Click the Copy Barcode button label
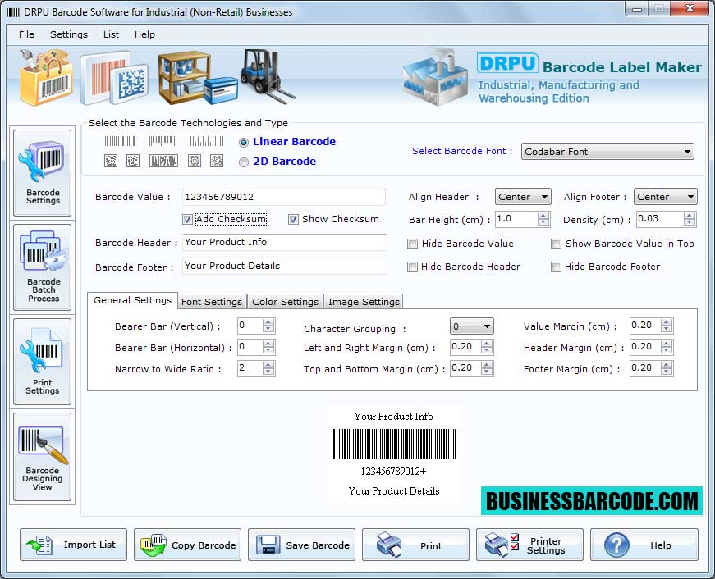 point(204,545)
